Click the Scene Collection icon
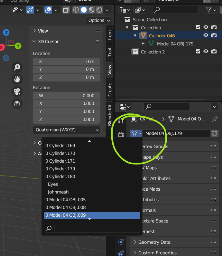 (x=127, y=19)
